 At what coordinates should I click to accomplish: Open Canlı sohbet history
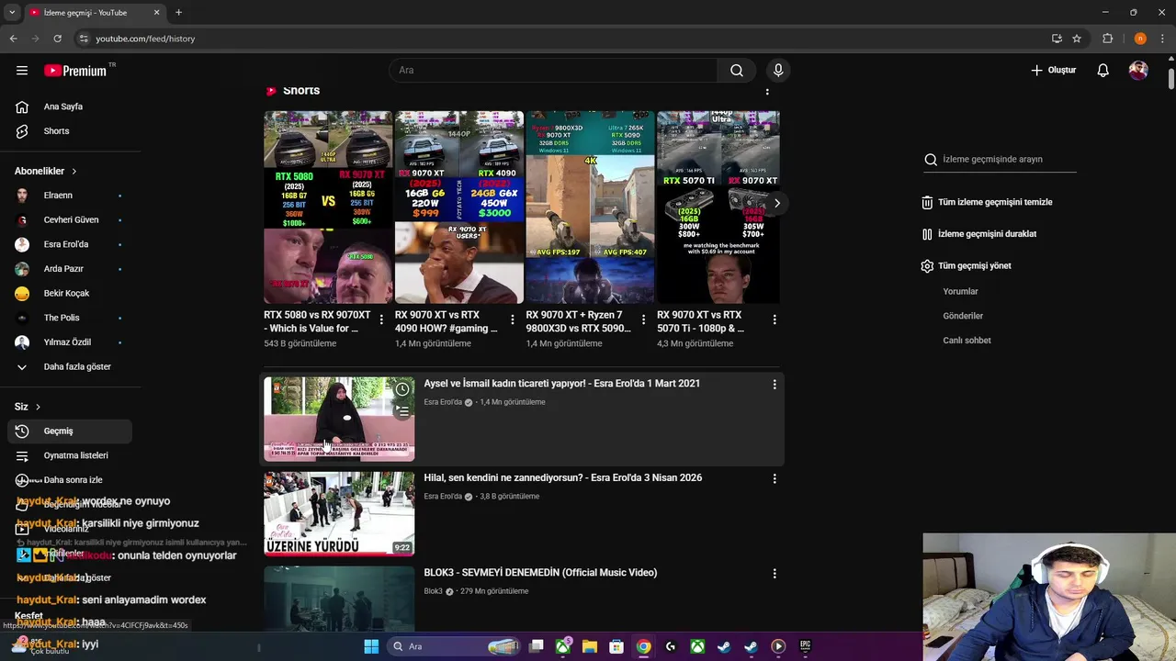[967, 341]
